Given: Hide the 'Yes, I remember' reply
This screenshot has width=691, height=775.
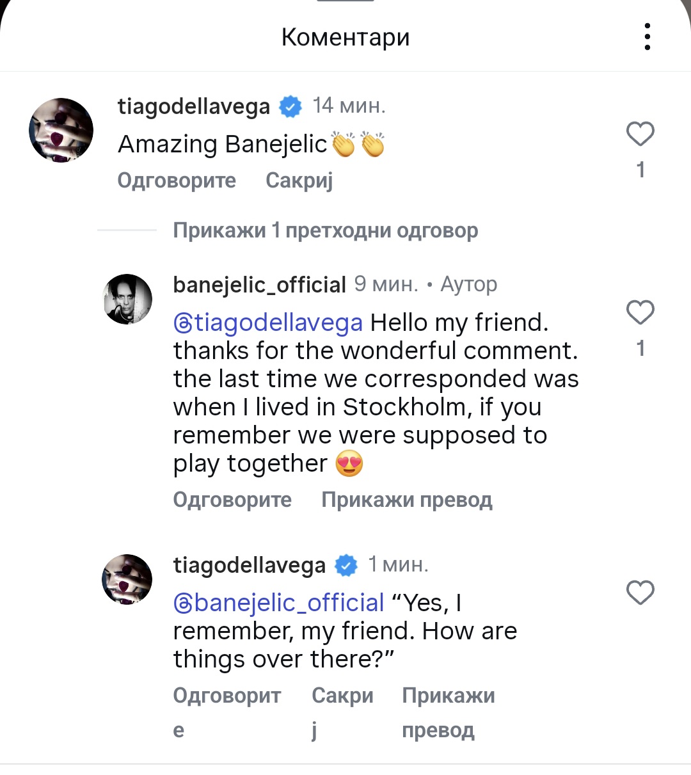Looking at the screenshot, I should [342, 696].
